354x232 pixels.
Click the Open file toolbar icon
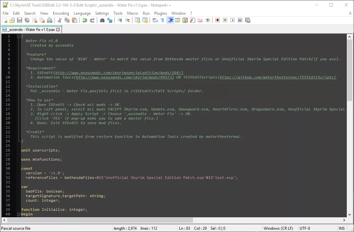12,20
